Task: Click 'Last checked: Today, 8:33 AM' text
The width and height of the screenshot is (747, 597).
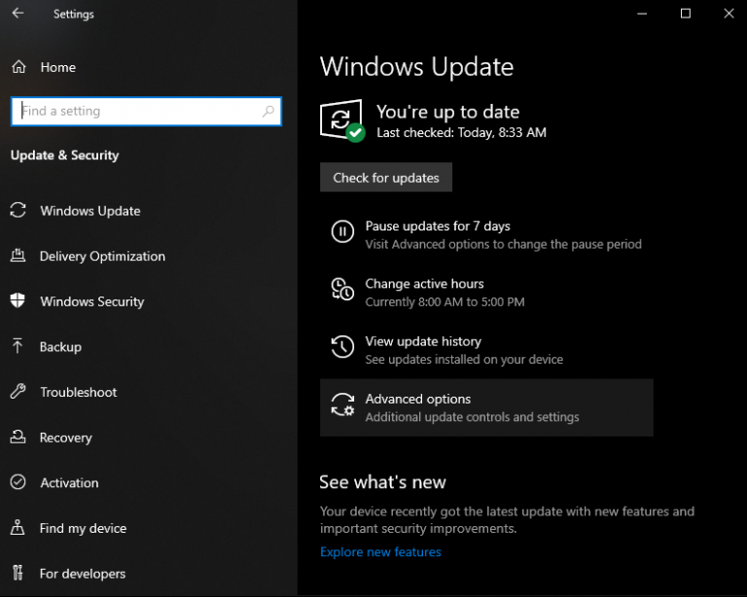Action: 462,132
